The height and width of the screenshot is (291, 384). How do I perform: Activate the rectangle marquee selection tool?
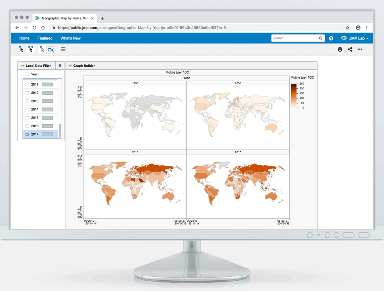[51, 49]
